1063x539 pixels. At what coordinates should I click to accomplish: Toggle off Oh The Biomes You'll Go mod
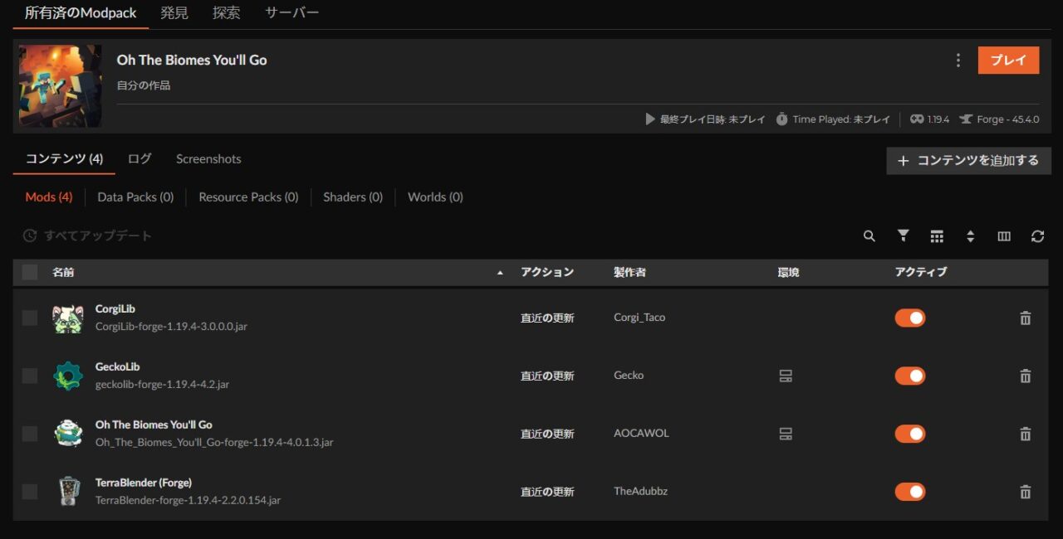pyautogui.click(x=909, y=434)
